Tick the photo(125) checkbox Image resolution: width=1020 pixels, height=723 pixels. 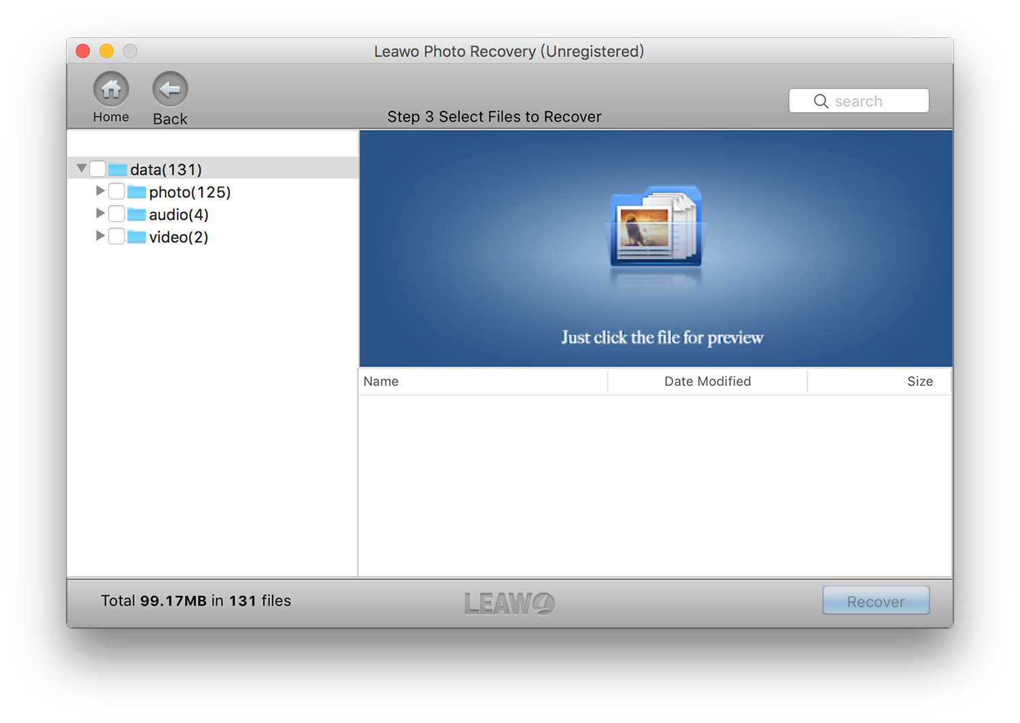tap(116, 191)
